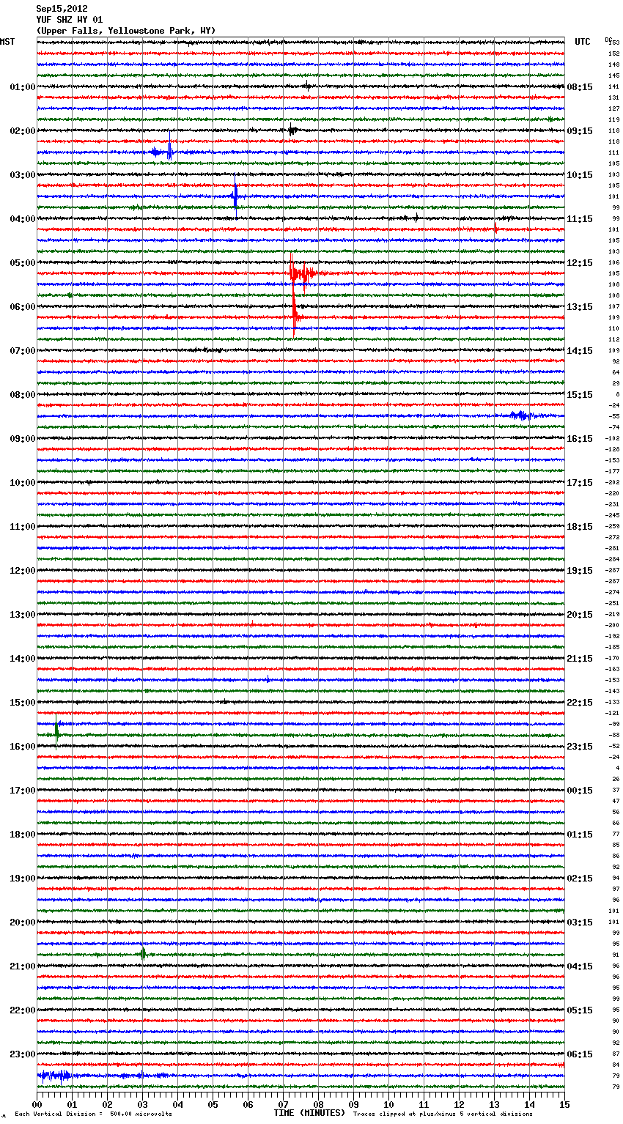Click the green event on the 20:45 trace
Viewport: 623px width, 1124px height.
(143, 954)
